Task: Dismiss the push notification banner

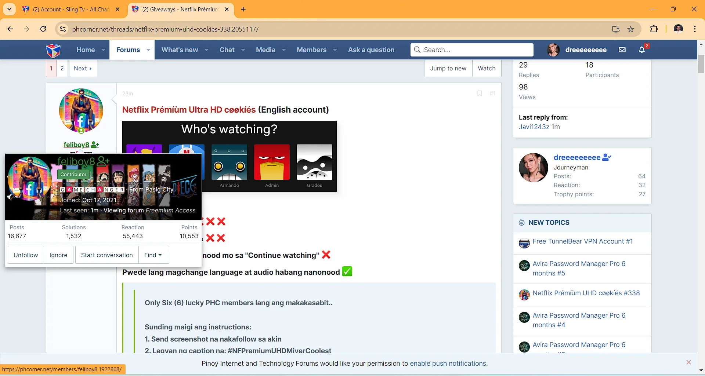Action: click(688, 362)
